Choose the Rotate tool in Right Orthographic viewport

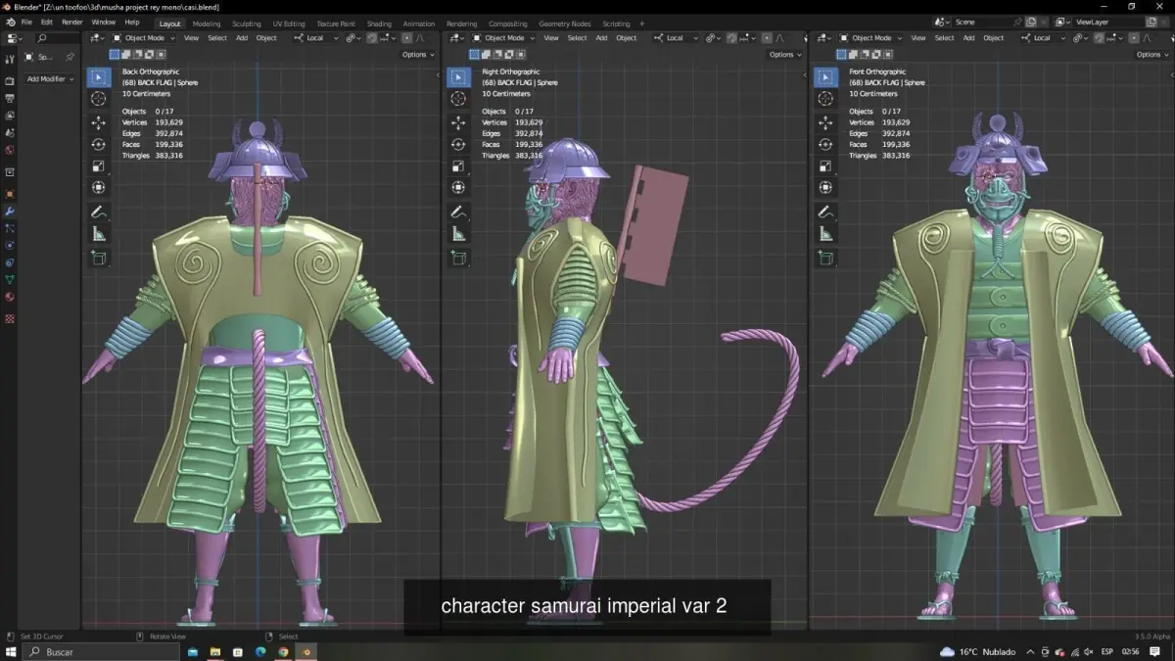(x=458, y=144)
